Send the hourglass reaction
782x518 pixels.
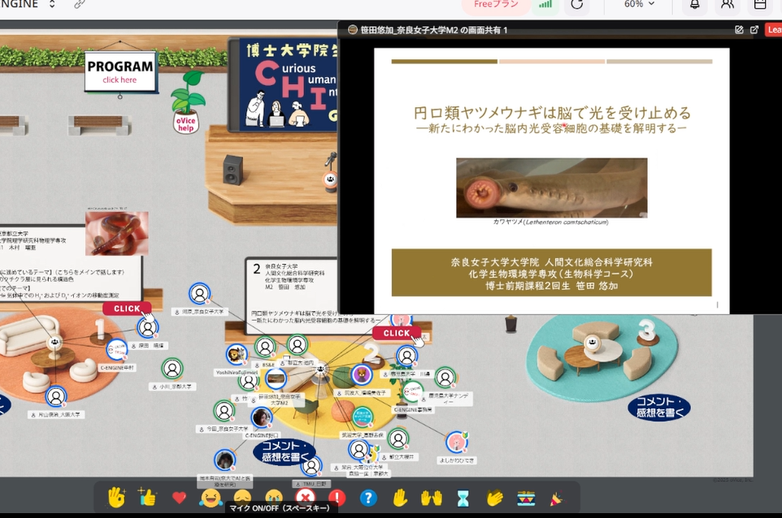(463, 498)
